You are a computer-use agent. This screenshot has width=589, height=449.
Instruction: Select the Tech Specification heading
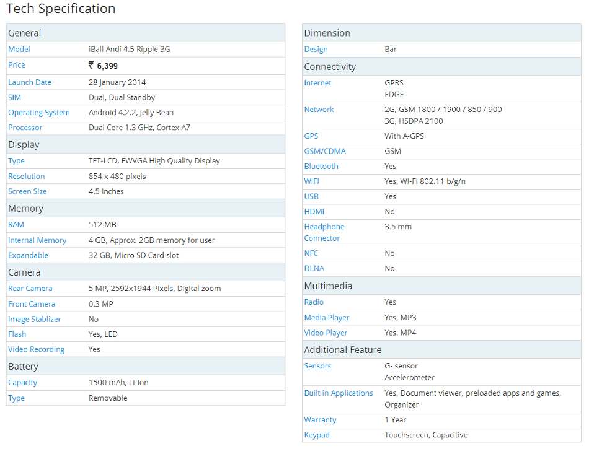coord(61,9)
